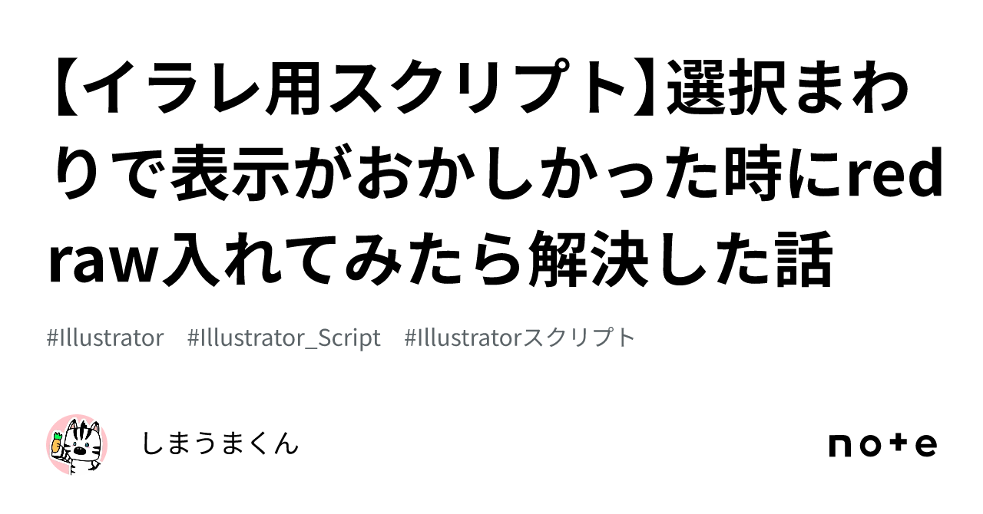This screenshot has width=983, height=514.
Task: Select the #Illustratorスクリプト hashtag
Action: 520,338
